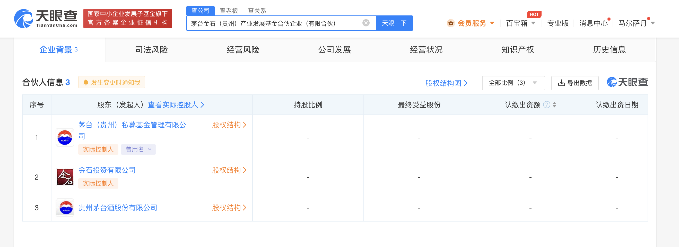Open the 公司发展 tab

[335, 50]
